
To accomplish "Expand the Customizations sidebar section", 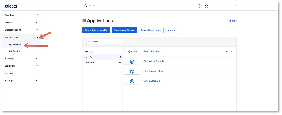I will click(x=37, y=30).
